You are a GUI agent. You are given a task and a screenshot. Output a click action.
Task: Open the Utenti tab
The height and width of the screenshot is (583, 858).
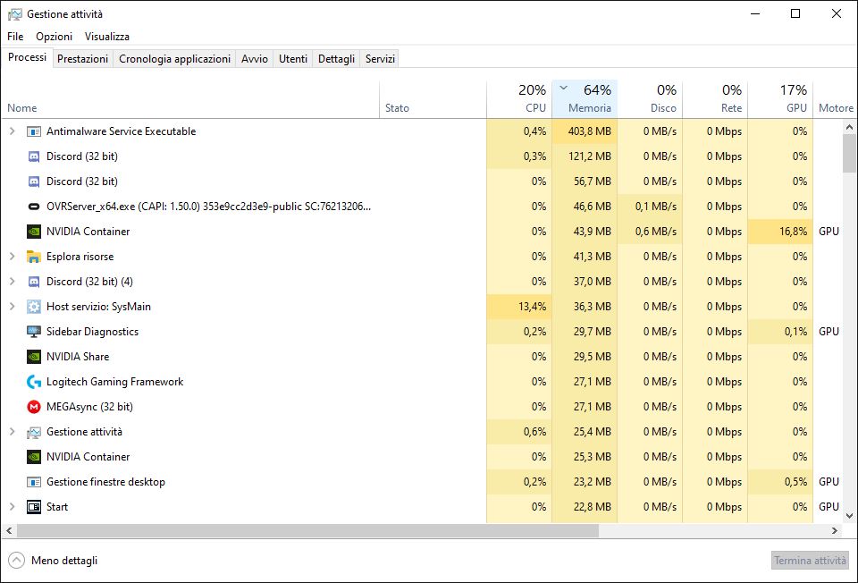[x=293, y=59]
